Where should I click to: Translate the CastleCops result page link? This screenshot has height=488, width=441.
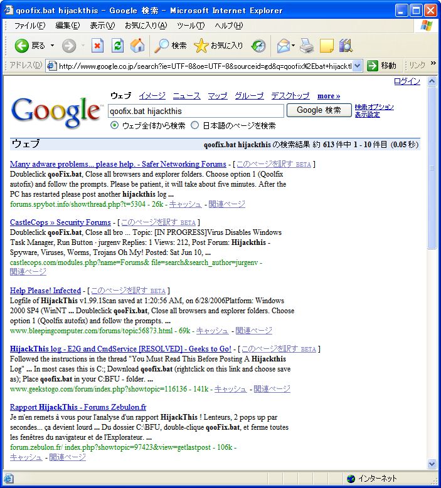[159, 222]
